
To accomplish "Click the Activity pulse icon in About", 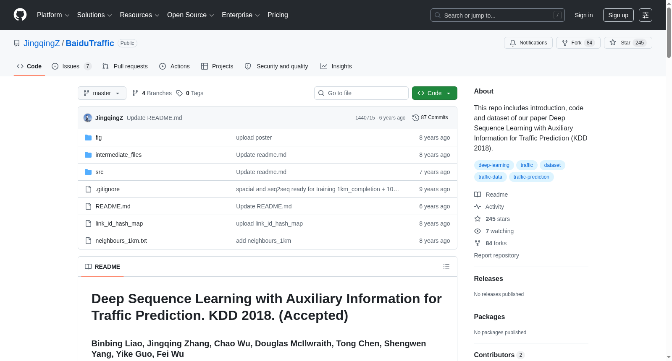I will pyautogui.click(x=478, y=207).
